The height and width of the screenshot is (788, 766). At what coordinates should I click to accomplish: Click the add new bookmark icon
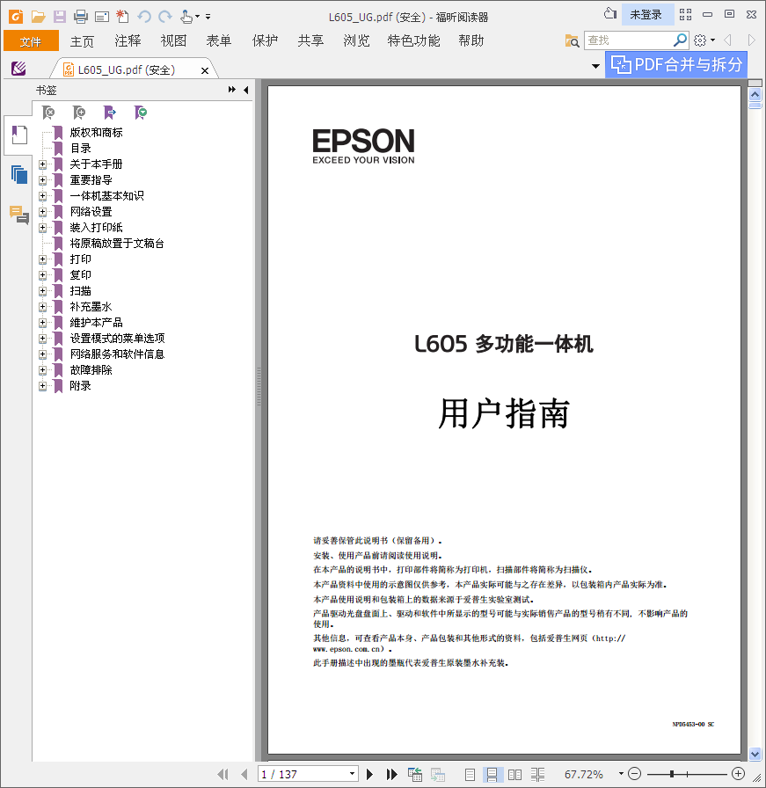pyautogui.click(x=79, y=113)
